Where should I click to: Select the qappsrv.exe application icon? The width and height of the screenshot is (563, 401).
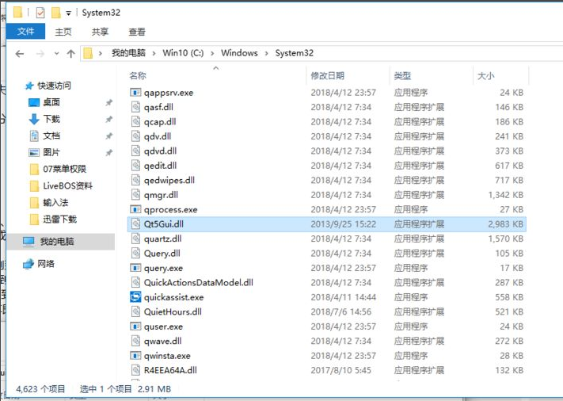[136, 93]
